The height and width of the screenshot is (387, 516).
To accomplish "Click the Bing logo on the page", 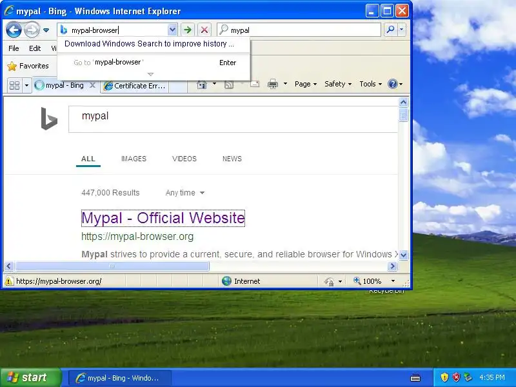I will 49,119.
